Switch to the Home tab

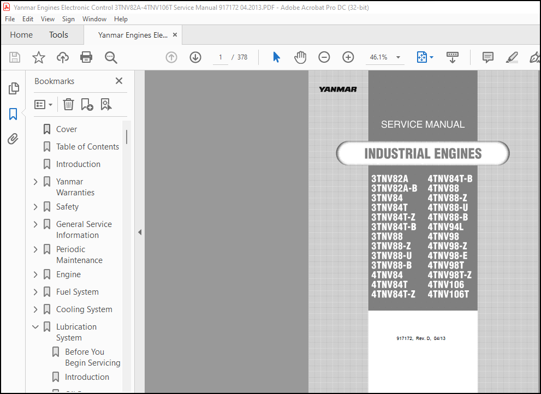[x=21, y=35]
